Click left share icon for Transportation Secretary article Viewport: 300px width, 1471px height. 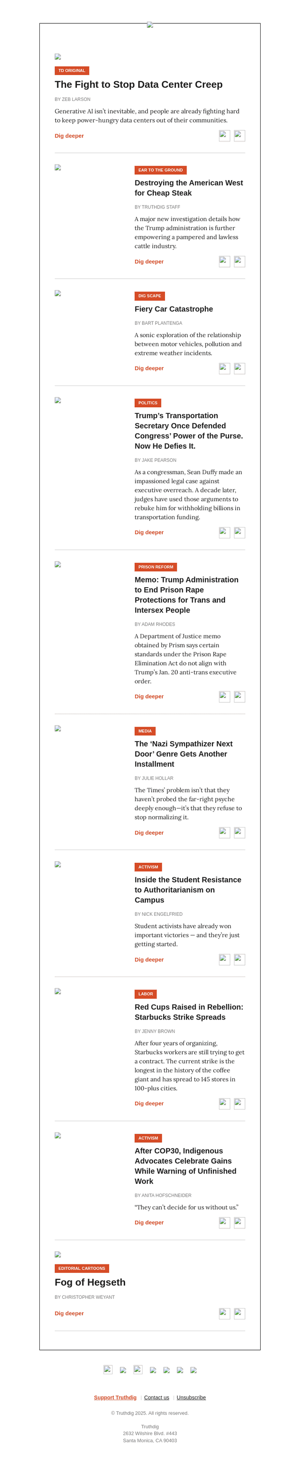coord(224,532)
